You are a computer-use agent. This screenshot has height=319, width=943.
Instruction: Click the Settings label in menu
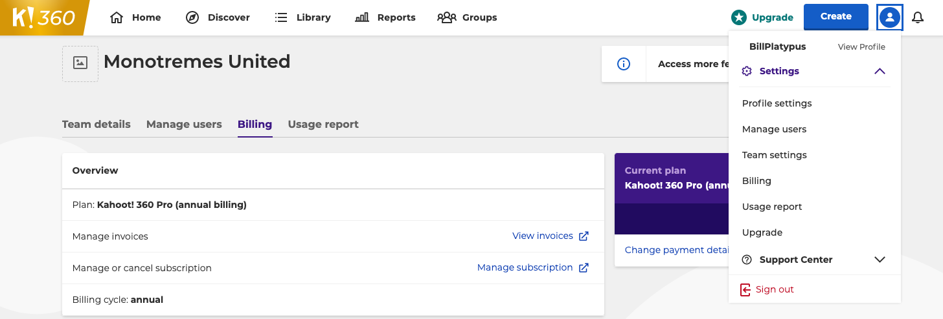779,71
